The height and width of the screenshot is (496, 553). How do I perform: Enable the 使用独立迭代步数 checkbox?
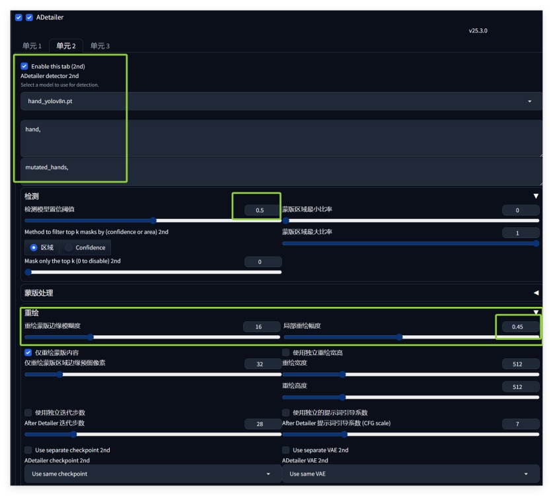tap(28, 413)
